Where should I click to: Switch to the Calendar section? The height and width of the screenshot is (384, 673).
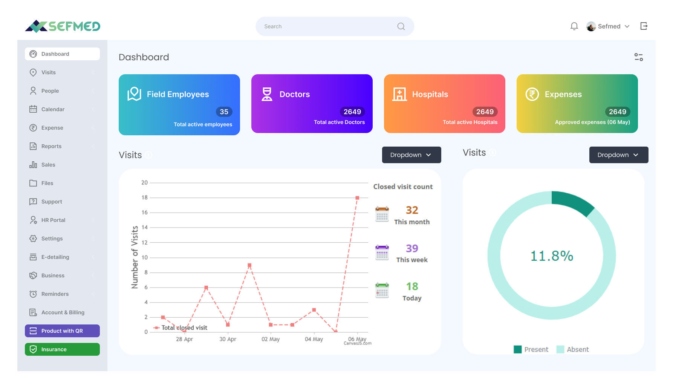tap(52, 109)
